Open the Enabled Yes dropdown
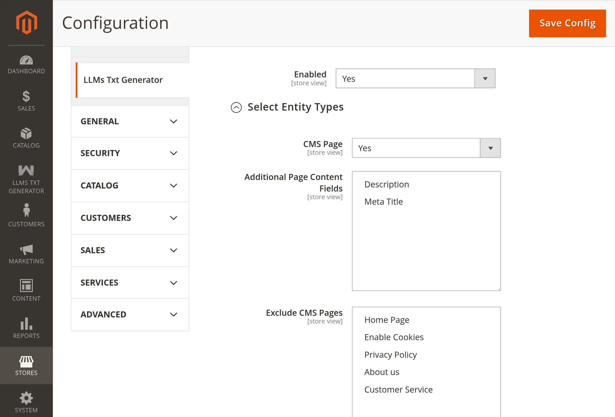 point(415,79)
